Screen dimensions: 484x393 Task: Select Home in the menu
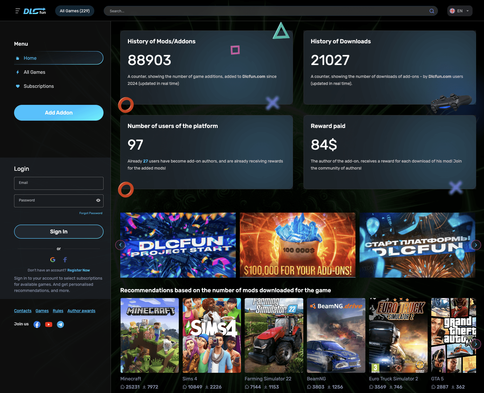[x=59, y=58]
